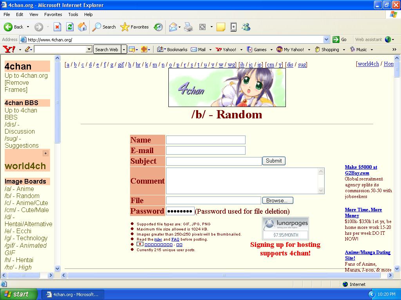Click the Submit button
Screen dimensions: 401x300
(274, 161)
